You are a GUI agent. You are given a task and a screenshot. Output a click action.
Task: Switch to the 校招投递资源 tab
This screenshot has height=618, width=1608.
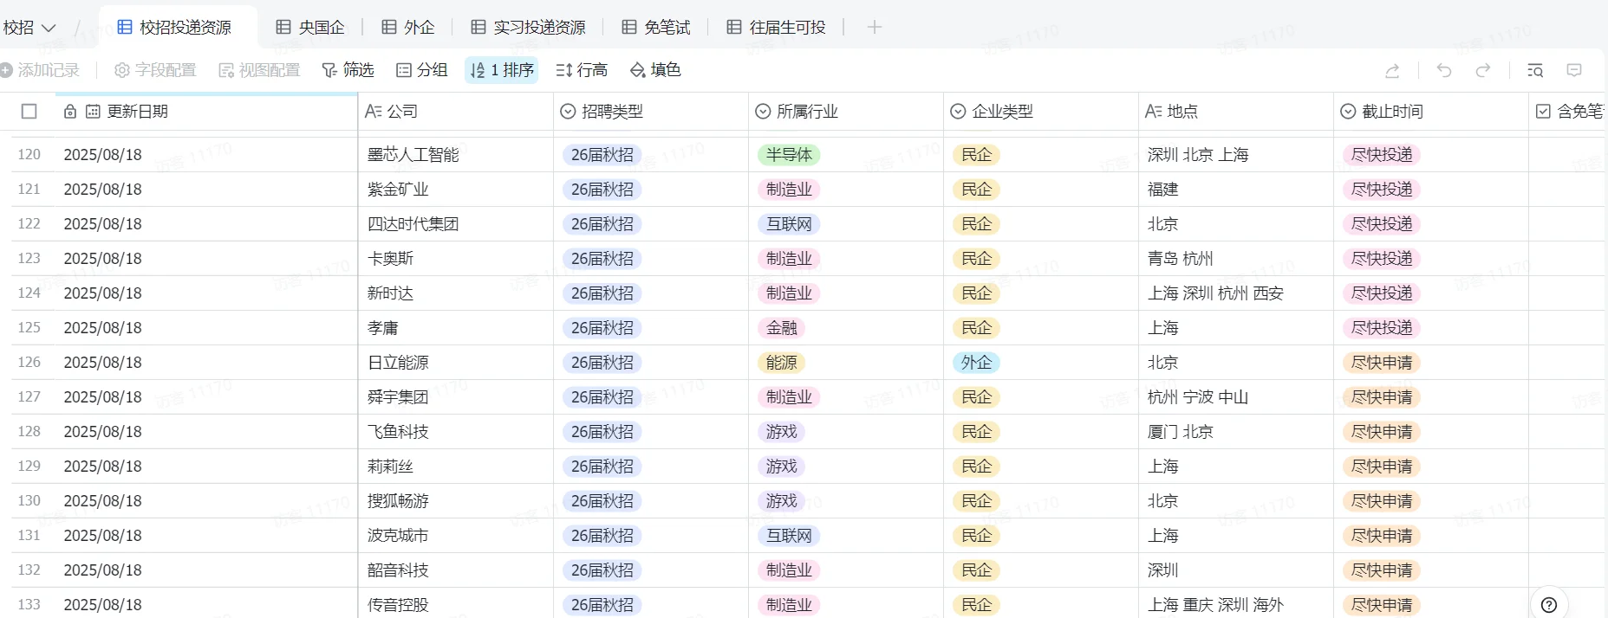[x=174, y=28]
